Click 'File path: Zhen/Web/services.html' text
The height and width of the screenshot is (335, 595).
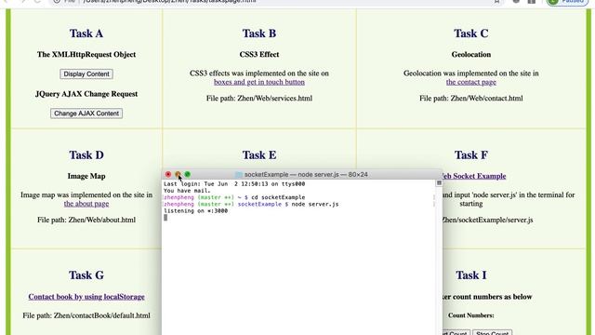pyautogui.click(x=259, y=99)
